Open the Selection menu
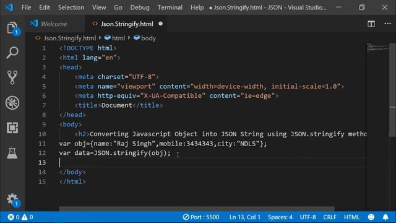Viewport: 396px width, 223px height. click(71, 7)
